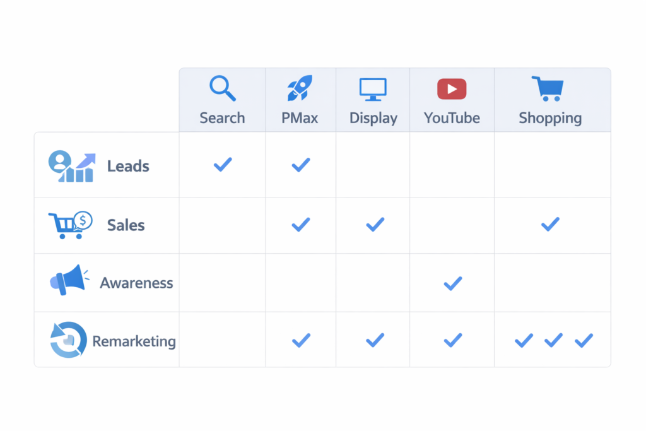Toggle the Leads checkmark under PMax

[x=301, y=165]
